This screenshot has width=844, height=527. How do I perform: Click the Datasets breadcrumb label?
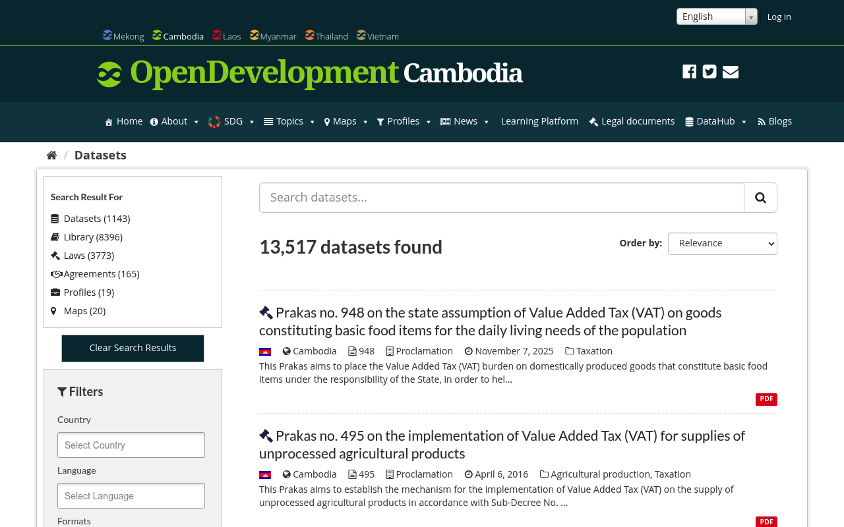pyautogui.click(x=100, y=155)
